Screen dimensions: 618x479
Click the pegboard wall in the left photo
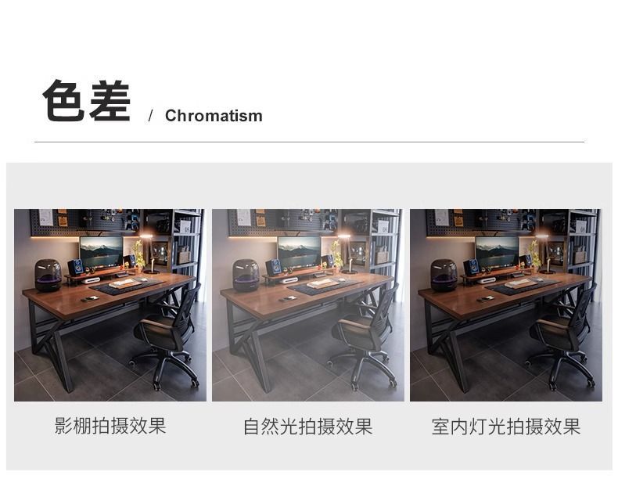(x=84, y=222)
